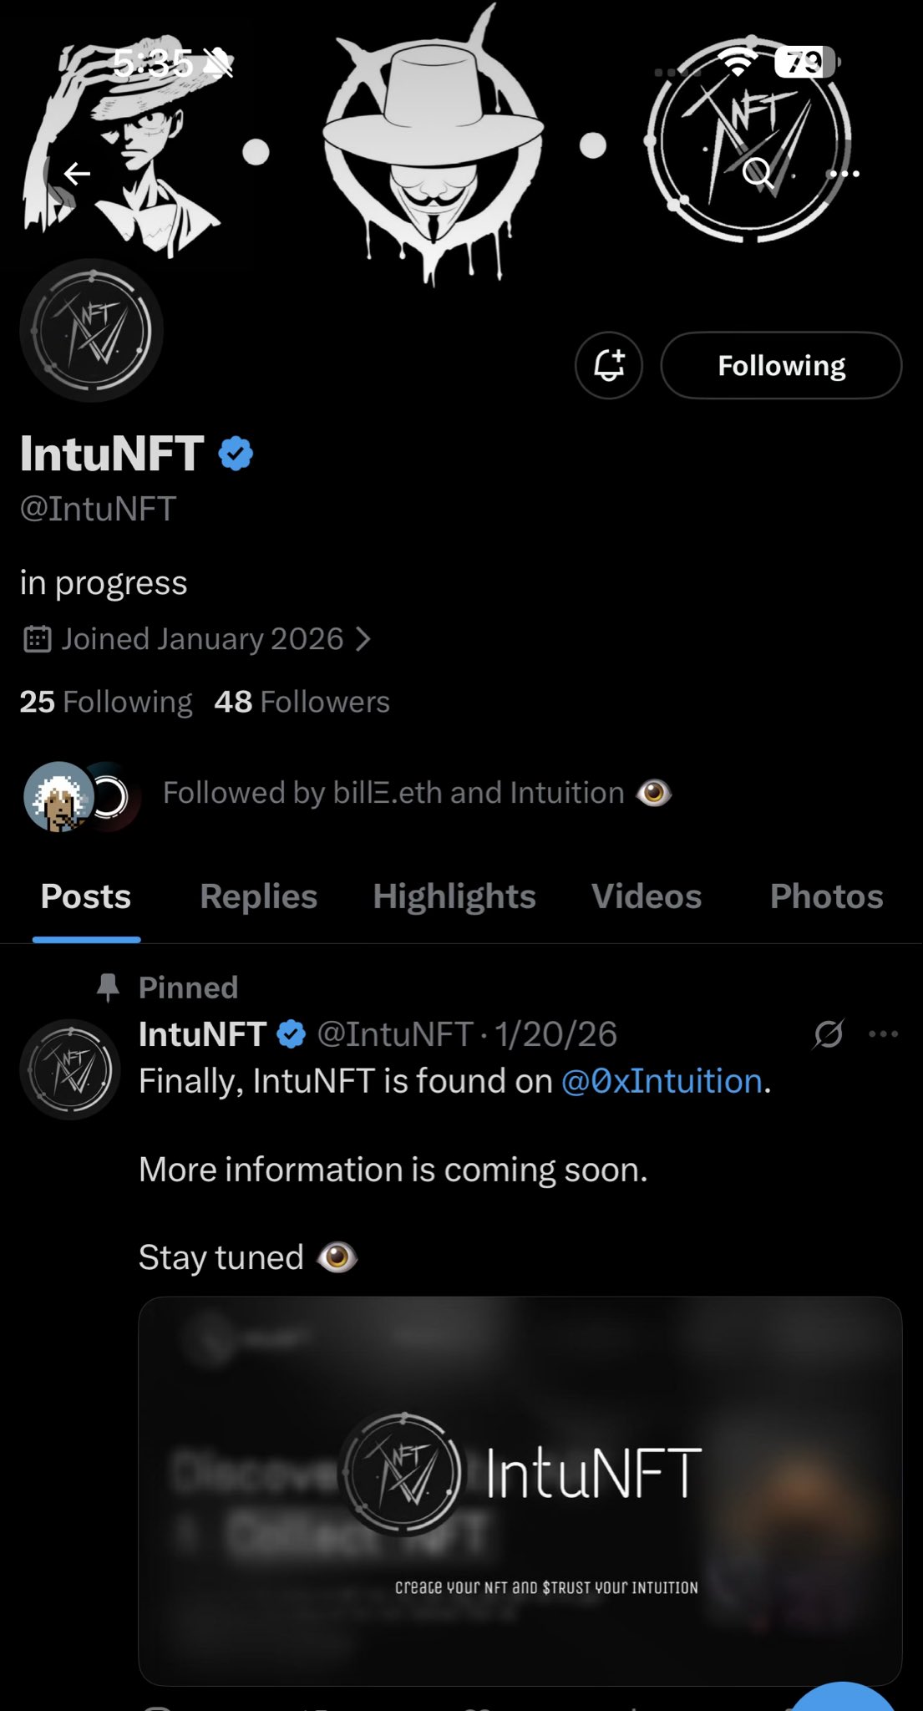Tap the blue verified badge beside profile name
Screen dimensions: 923x1711
(236, 454)
